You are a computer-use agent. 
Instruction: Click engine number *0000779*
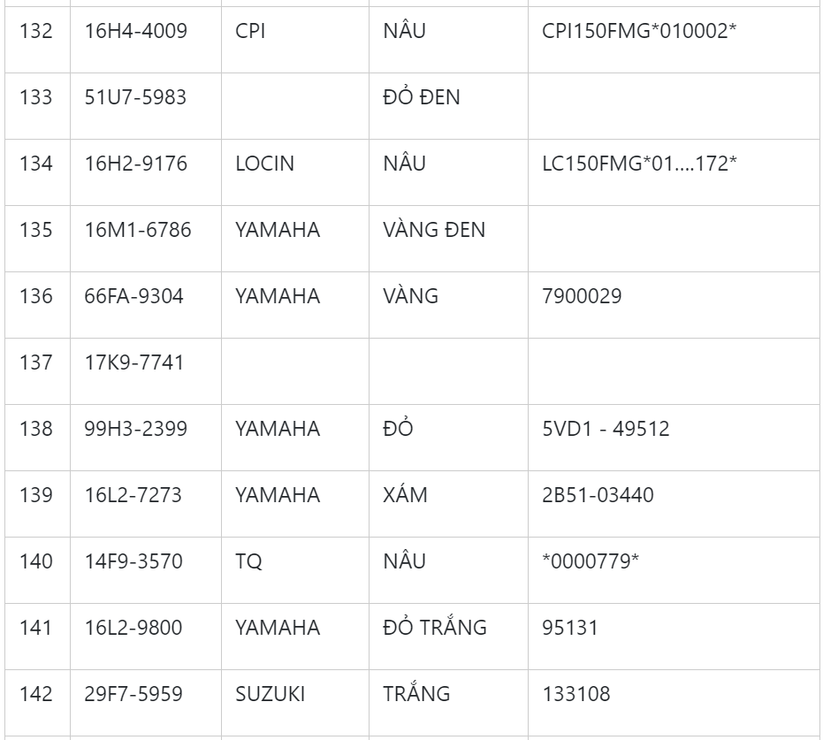pyautogui.click(x=590, y=561)
